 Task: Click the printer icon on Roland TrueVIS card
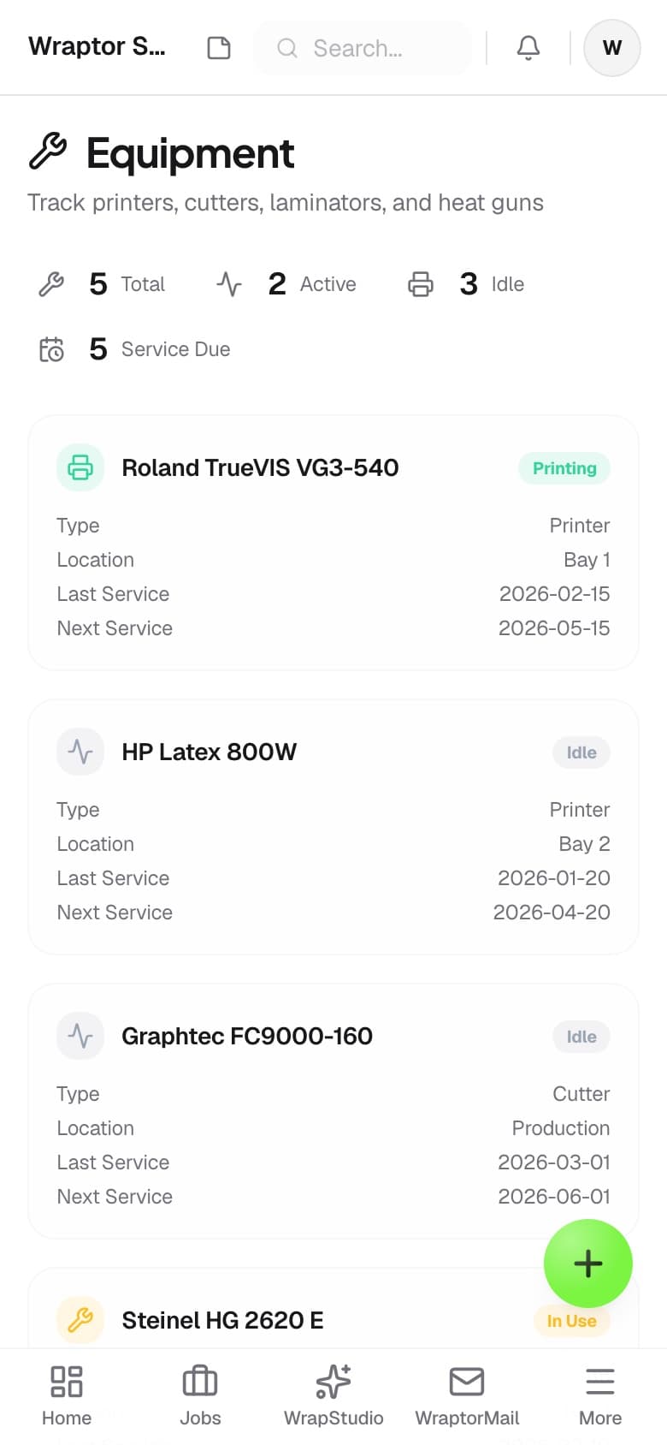[80, 467]
